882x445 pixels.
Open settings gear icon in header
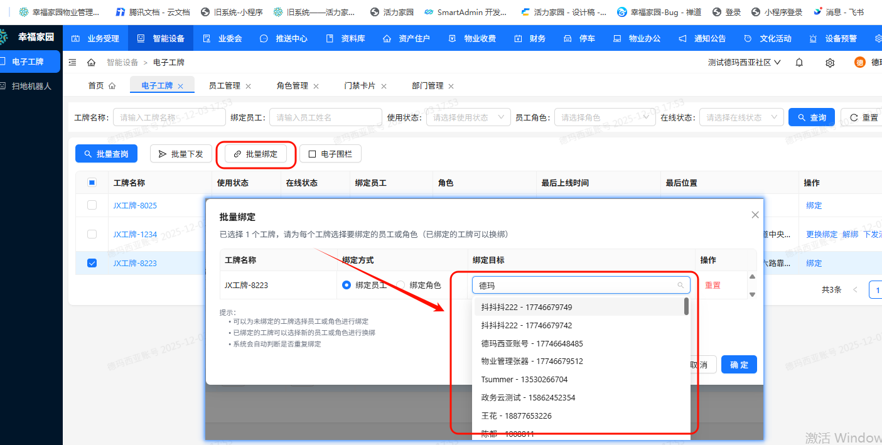click(x=830, y=63)
